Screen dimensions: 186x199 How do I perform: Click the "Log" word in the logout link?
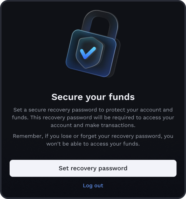(x=87, y=186)
